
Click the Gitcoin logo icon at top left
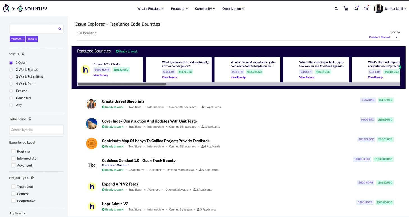point(6,9)
